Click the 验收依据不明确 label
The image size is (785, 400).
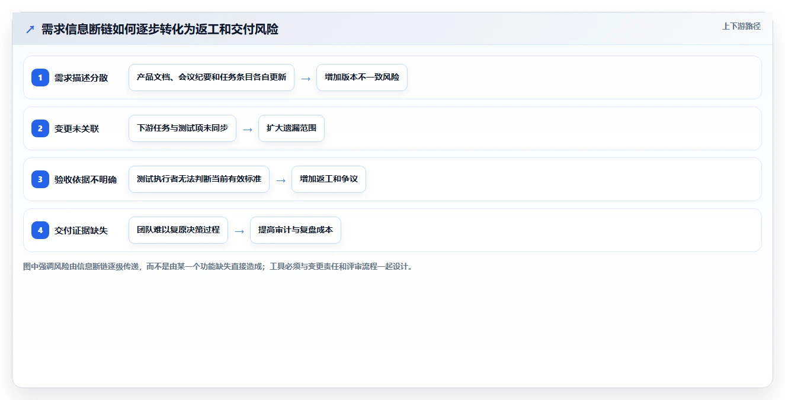(85, 179)
